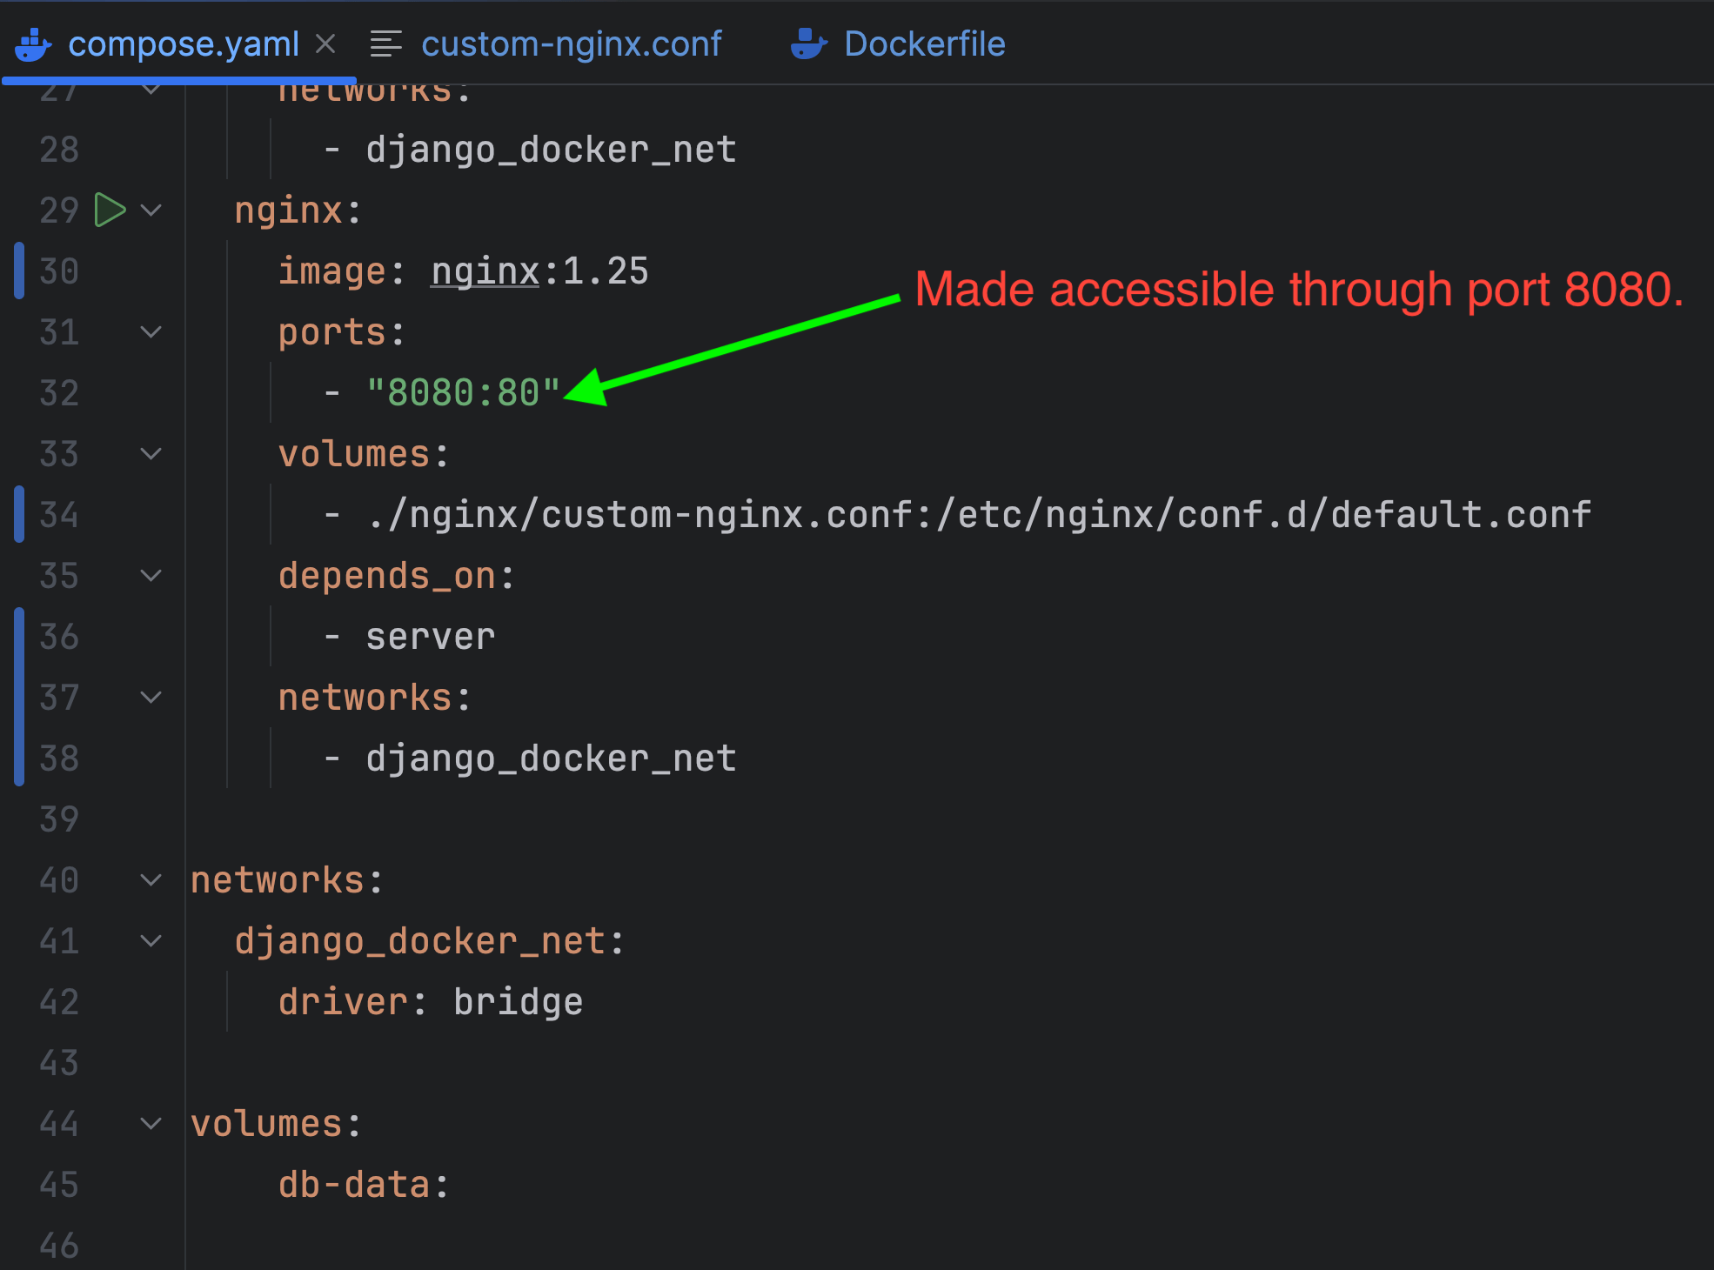Fold the nginx networks section on line 37
The image size is (1714, 1270).
point(151,698)
